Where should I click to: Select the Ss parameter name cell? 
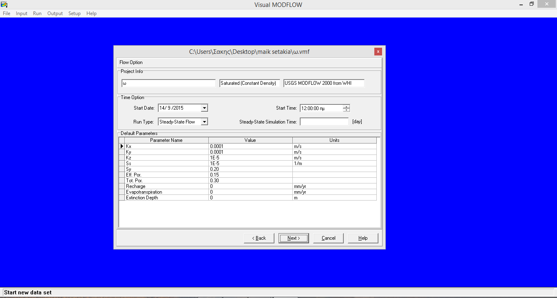(166, 163)
